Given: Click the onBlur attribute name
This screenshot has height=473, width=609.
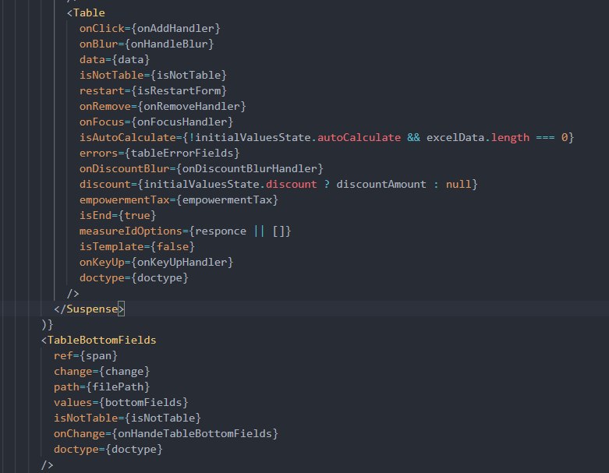Looking at the screenshot, I should (x=99, y=44).
